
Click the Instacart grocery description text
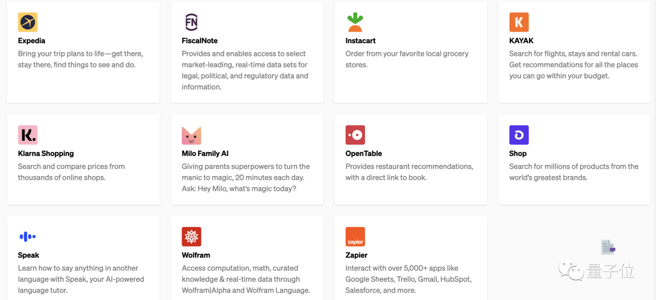click(407, 59)
